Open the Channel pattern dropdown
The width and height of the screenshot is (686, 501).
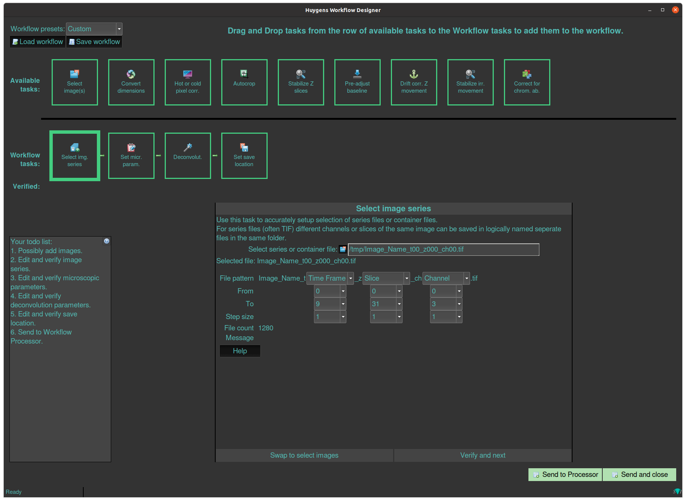pos(467,278)
